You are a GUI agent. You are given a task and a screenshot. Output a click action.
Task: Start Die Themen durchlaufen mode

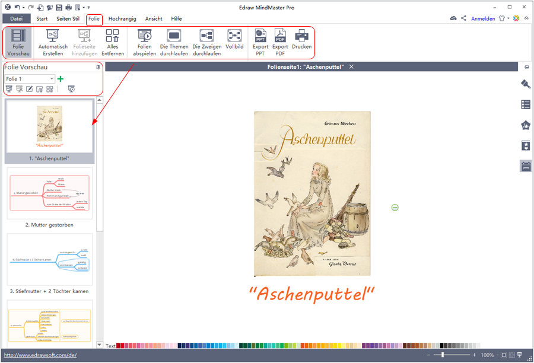[x=174, y=36]
